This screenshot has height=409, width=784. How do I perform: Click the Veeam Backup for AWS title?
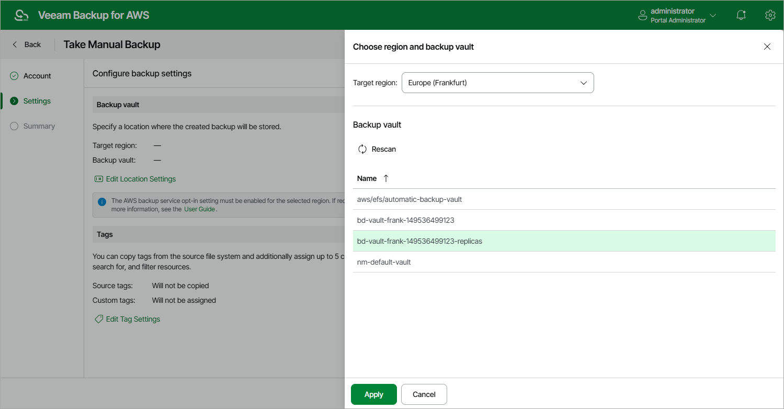coord(94,15)
